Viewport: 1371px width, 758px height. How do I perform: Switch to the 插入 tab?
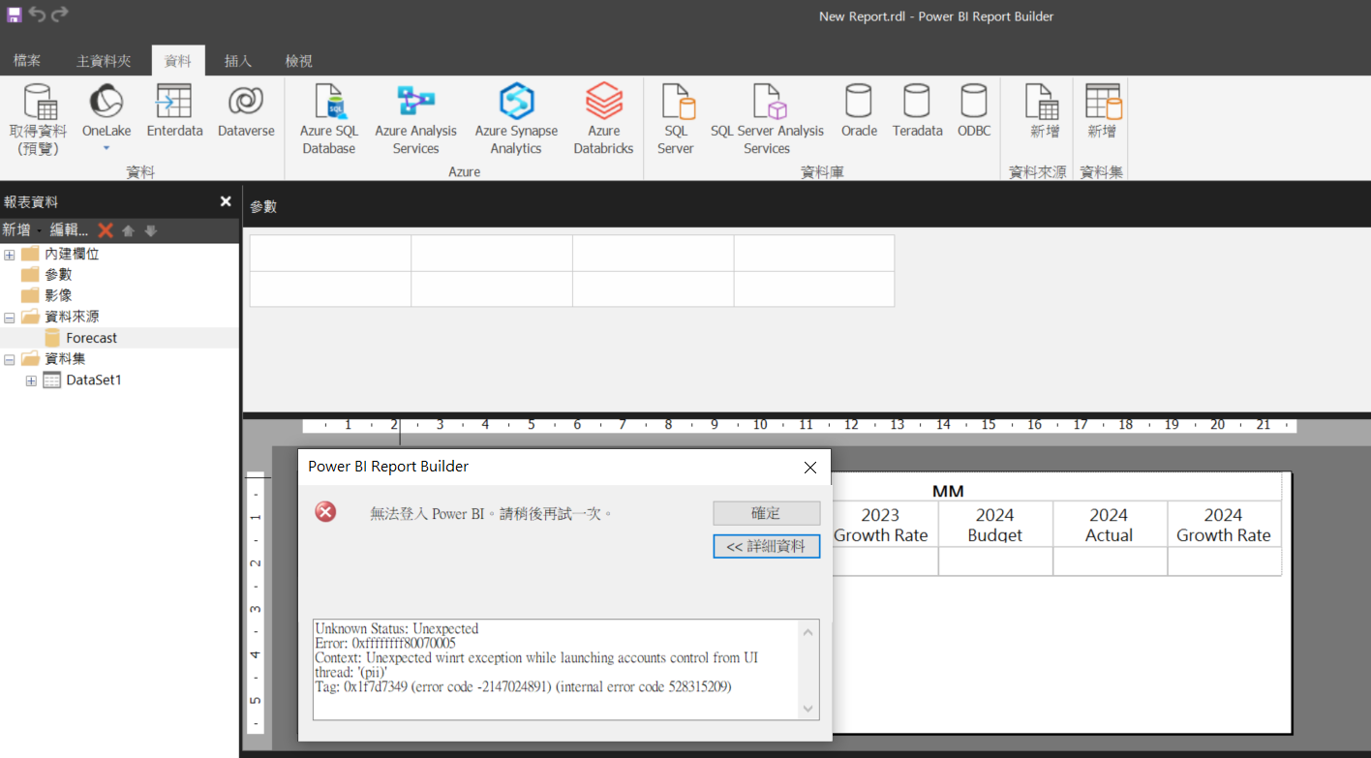[x=238, y=61]
